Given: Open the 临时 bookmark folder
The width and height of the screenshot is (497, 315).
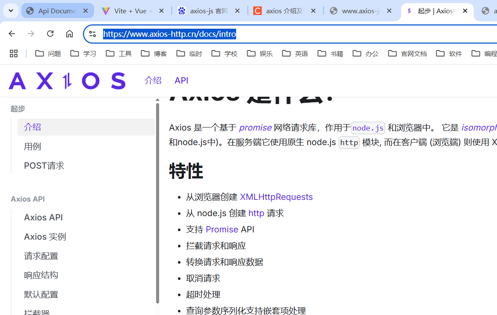Looking at the screenshot, I should [189, 53].
